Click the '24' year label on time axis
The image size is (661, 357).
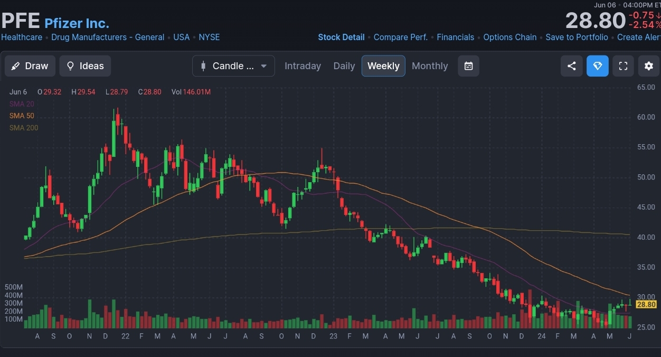542,336
